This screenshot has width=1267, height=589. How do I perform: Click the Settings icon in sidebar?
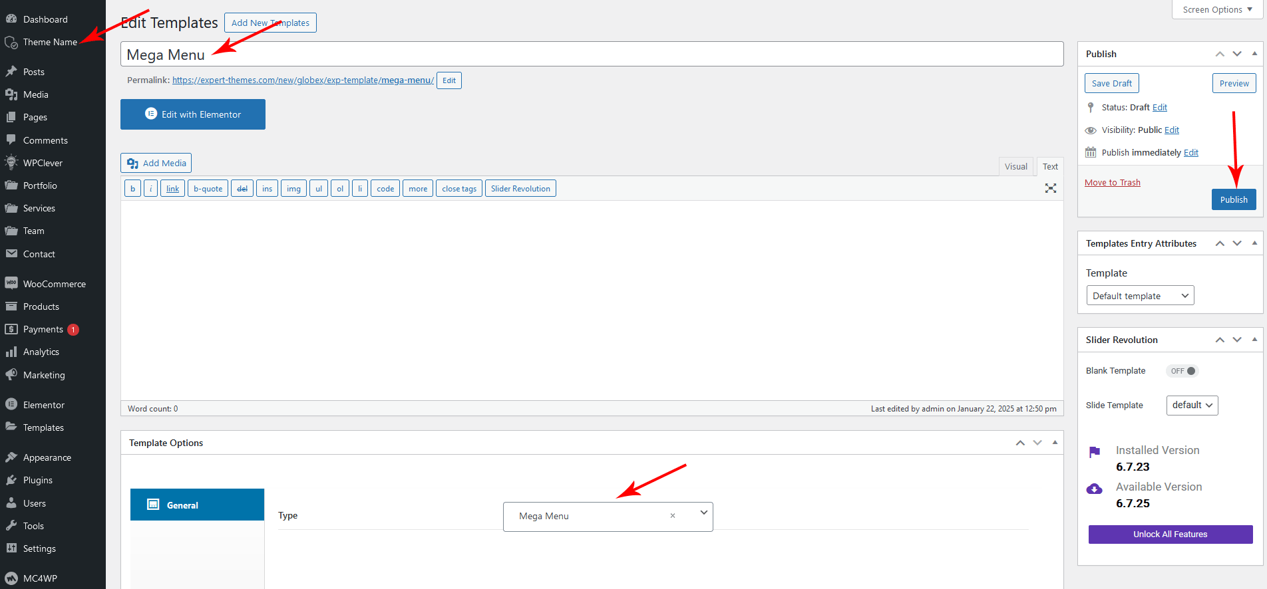click(x=11, y=548)
